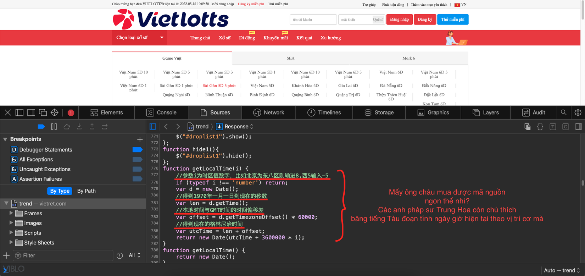Toggle all breakpoints with the blue debugger button
The height and width of the screenshot is (276, 585).
click(x=41, y=127)
